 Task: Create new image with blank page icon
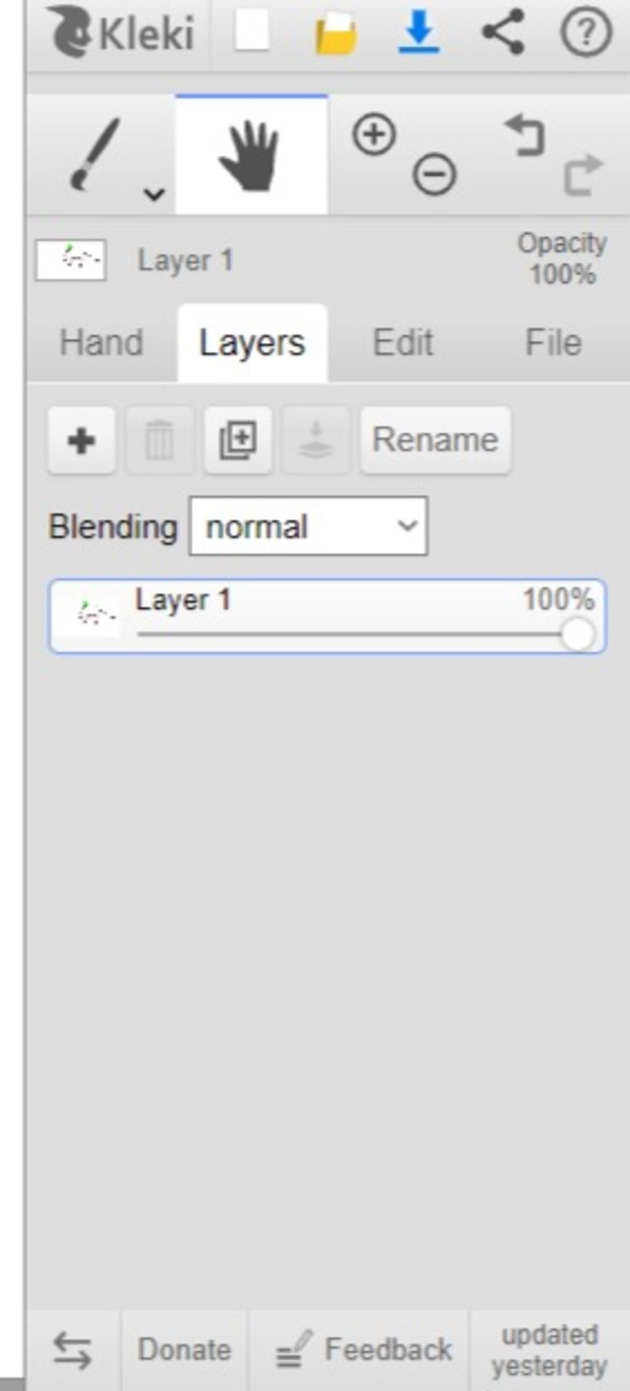click(252, 30)
